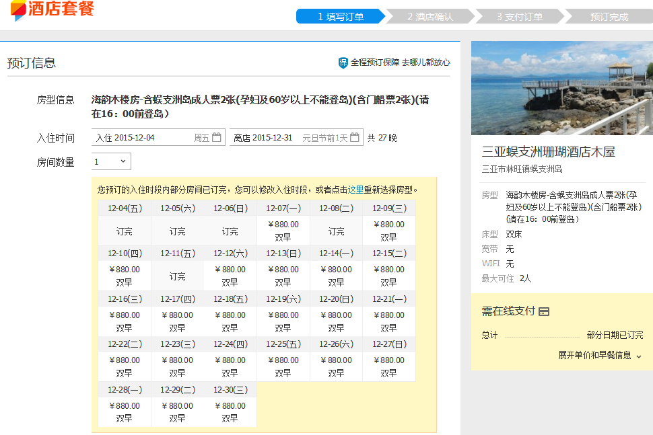Click the hotel package logo icon
653x435 pixels.
(18, 9)
